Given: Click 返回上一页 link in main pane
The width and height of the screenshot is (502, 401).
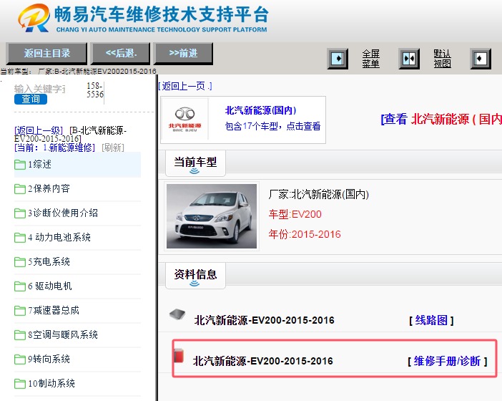Looking at the screenshot, I should (x=185, y=86).
